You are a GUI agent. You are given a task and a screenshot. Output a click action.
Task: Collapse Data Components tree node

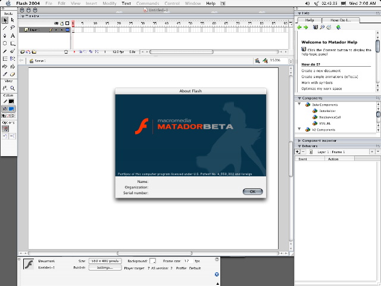tap(299, 104)
